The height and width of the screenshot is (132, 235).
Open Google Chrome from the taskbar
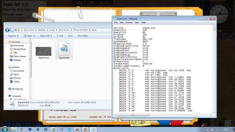point(22,129)
